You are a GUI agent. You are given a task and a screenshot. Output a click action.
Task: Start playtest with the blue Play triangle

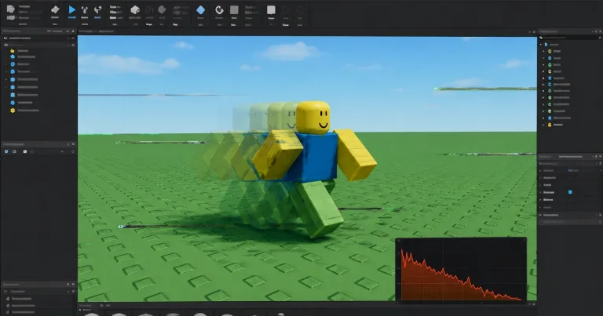click(71, 9)
